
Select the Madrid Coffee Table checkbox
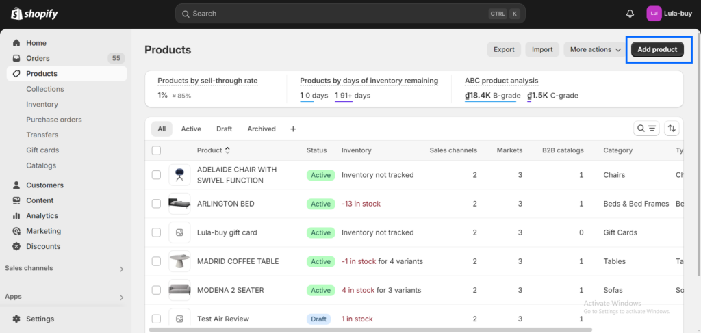coord(156,262)
